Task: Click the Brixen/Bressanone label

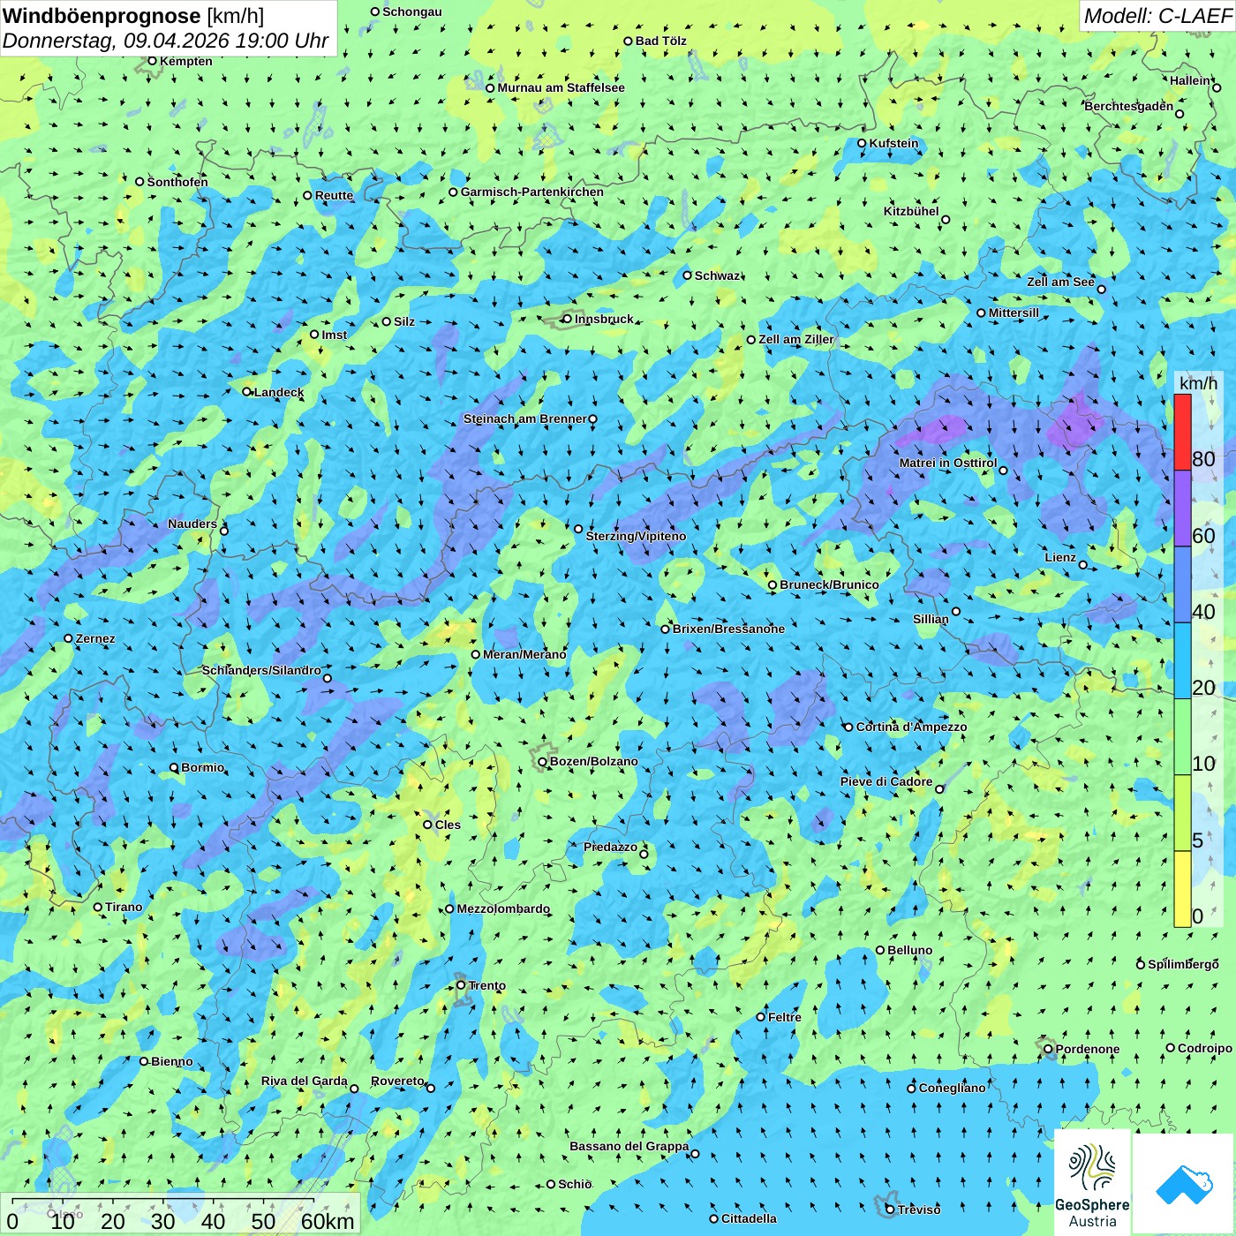Action: click(728, 629)
